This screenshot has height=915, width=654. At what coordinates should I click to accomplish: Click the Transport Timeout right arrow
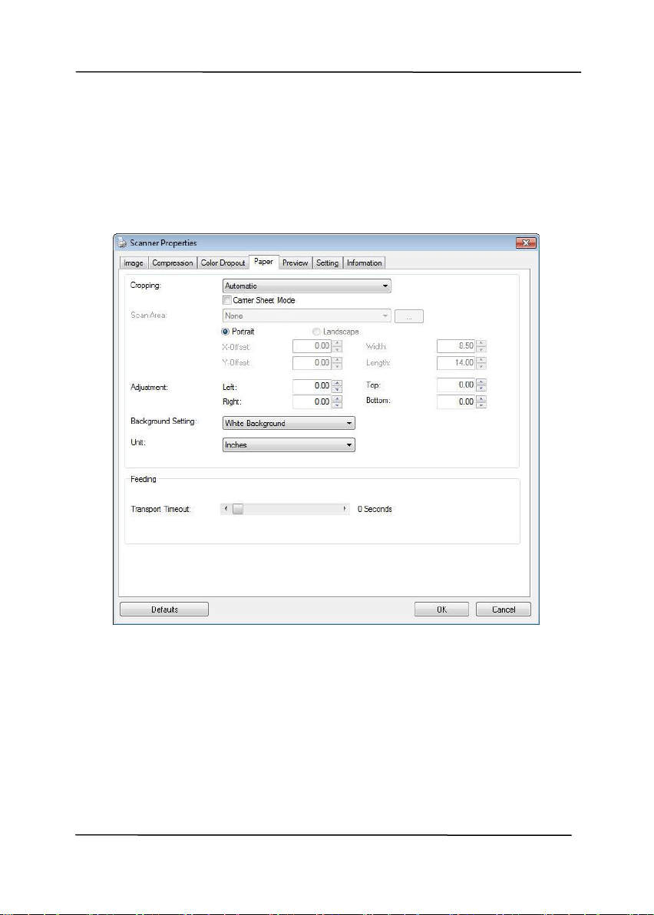(x=344, y=509)
